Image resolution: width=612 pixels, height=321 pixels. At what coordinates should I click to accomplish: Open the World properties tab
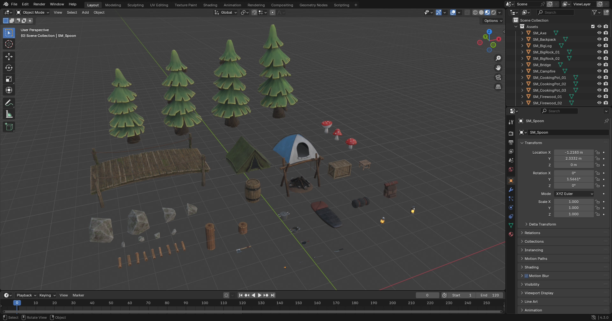tap(511, 169)
